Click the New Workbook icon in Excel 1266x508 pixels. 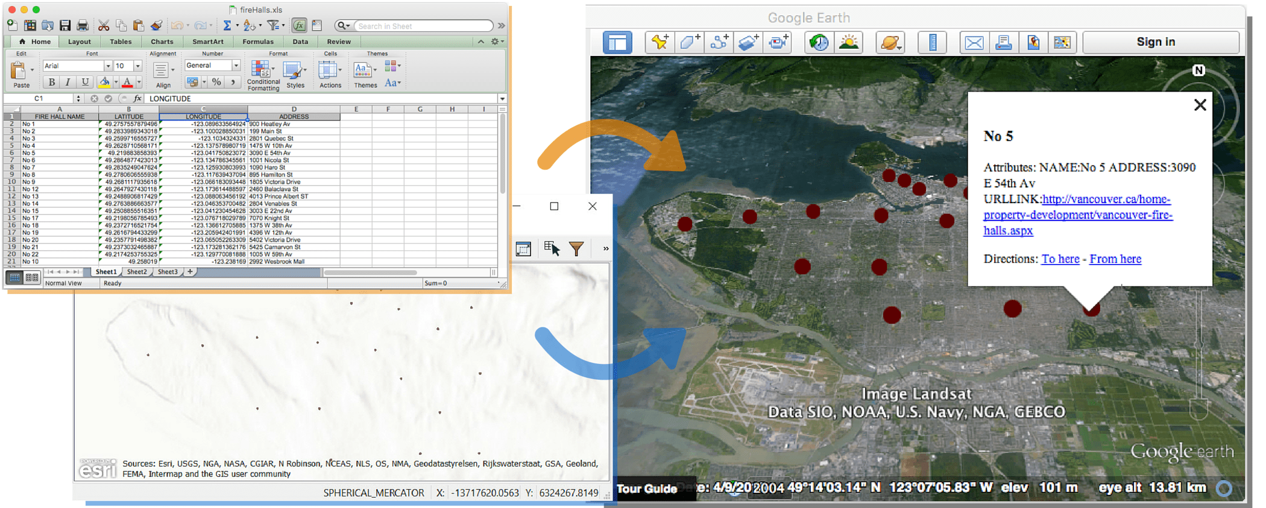tap(12, 25)
